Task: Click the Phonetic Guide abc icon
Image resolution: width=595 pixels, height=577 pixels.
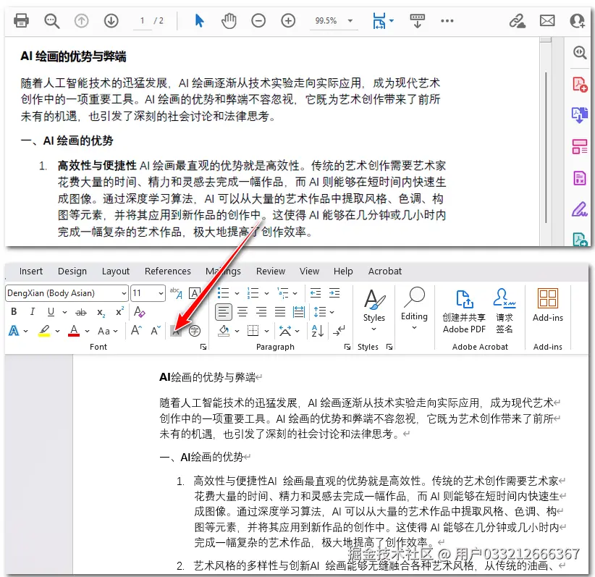Action: click(x=176, y=293)
